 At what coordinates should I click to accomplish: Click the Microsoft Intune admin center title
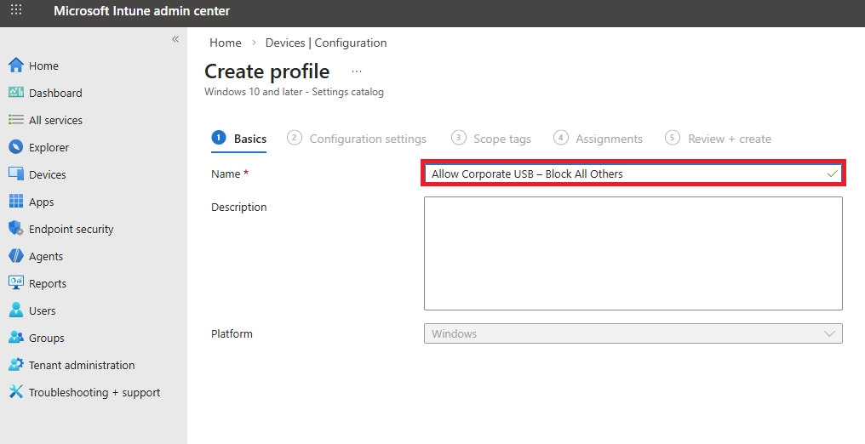[142, 10]
